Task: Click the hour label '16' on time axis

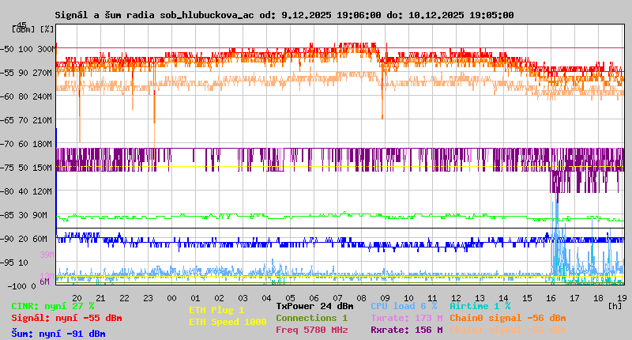Action: (x=551, y=298)
